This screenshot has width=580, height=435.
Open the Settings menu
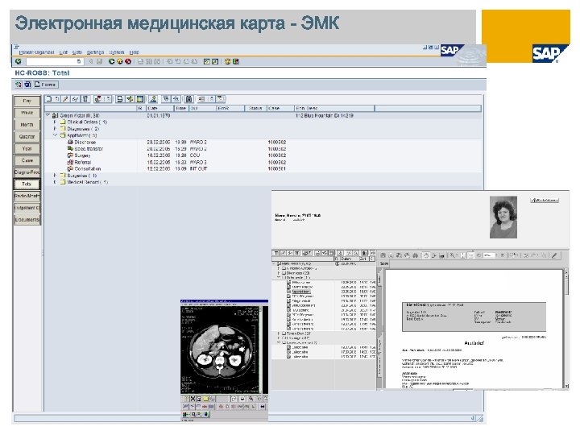(x=95, y=52)
